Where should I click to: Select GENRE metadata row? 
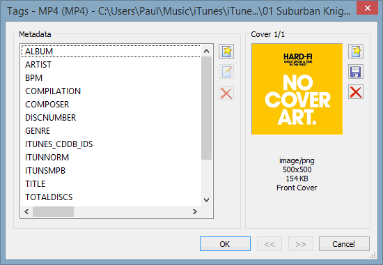click(x=111, y=130)
